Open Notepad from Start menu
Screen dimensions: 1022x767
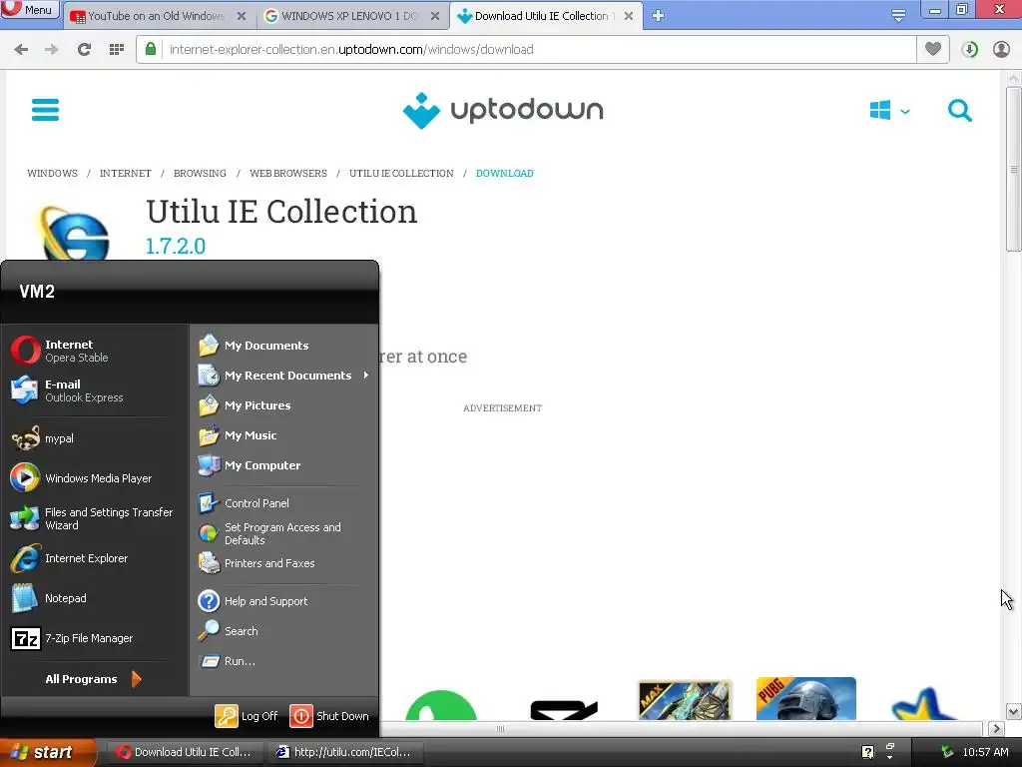(95, 598)
